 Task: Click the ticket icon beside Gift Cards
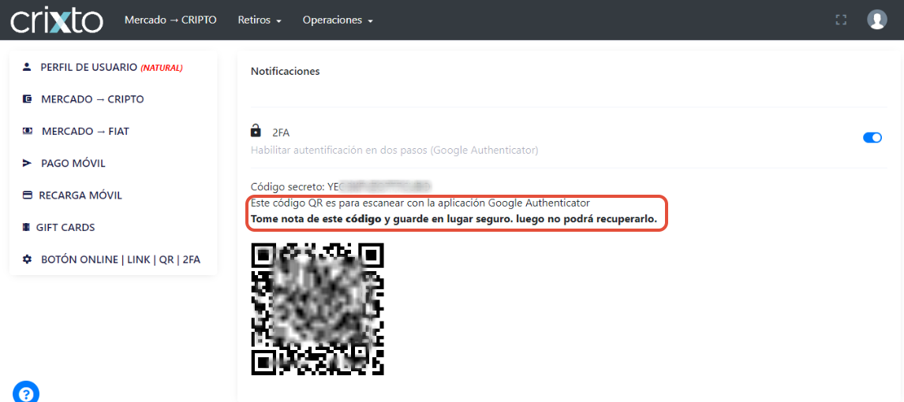pos(26,228)
